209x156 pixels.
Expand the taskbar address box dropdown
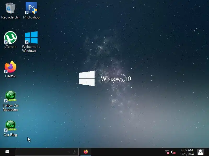click(x=69, y=152)
